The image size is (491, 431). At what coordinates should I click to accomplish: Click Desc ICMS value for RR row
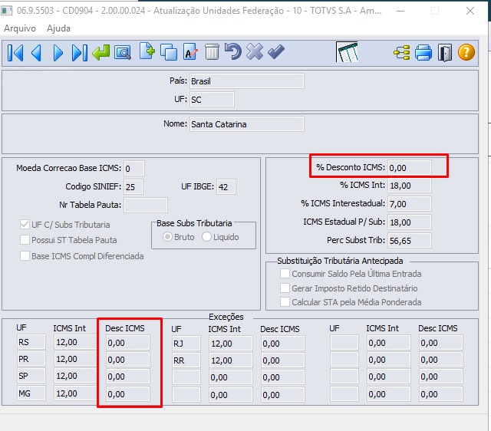tap(283, 360)
